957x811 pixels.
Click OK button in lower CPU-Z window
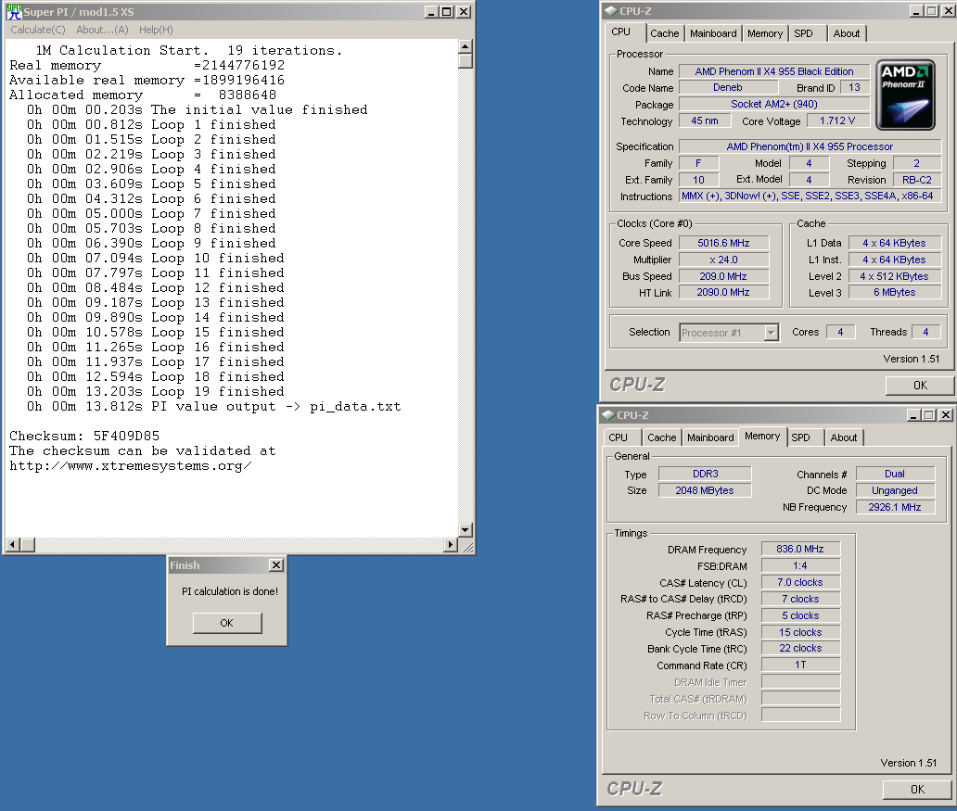[x=917, y=789]
